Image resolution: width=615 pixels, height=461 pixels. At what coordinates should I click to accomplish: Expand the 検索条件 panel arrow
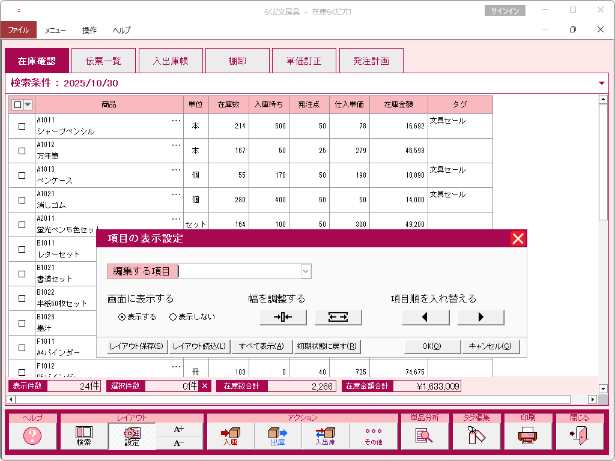602,83
